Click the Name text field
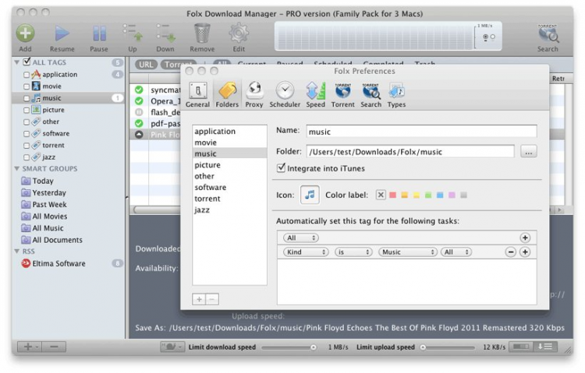The height and width of the screenshot is (373, 585). coord(420,132)
